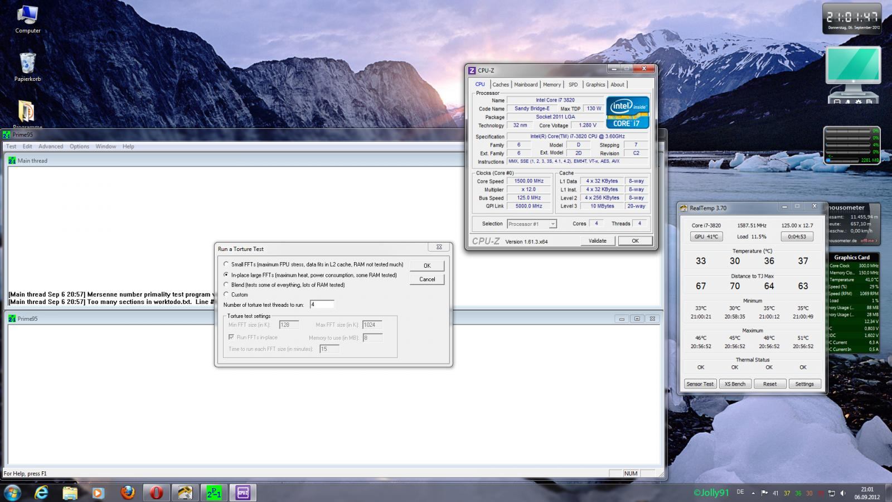Select Small FFTs torture test option
Viewport: 892px width, 502px height.
point(226,264)
